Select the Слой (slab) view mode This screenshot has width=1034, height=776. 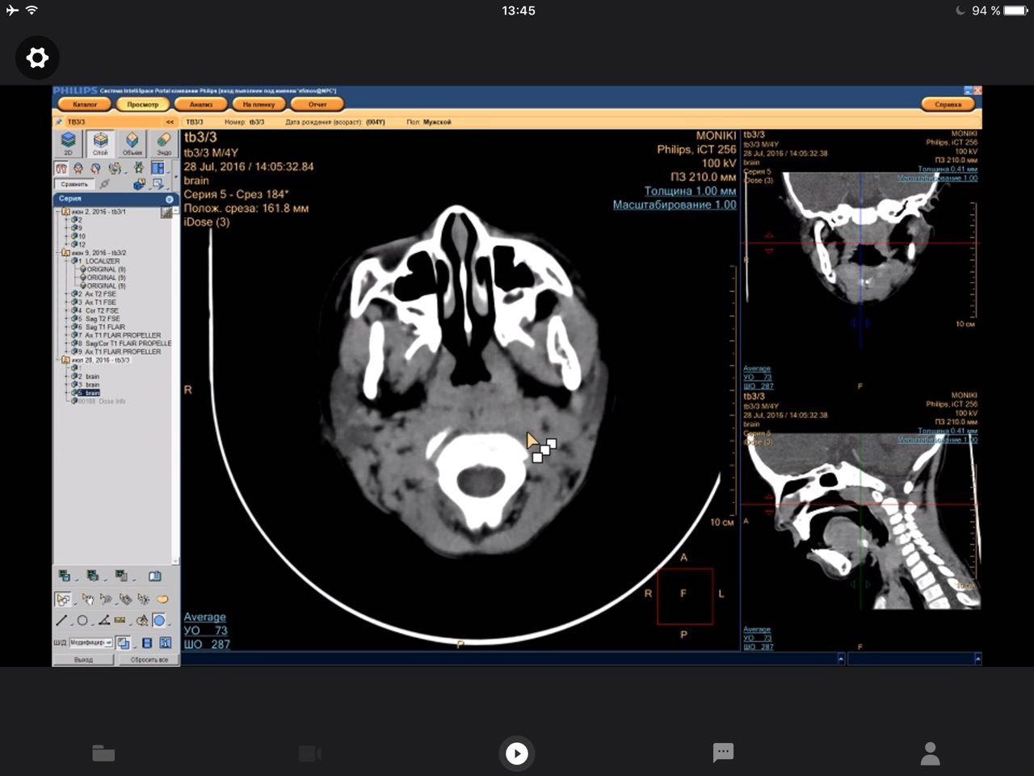coord(100,144)
